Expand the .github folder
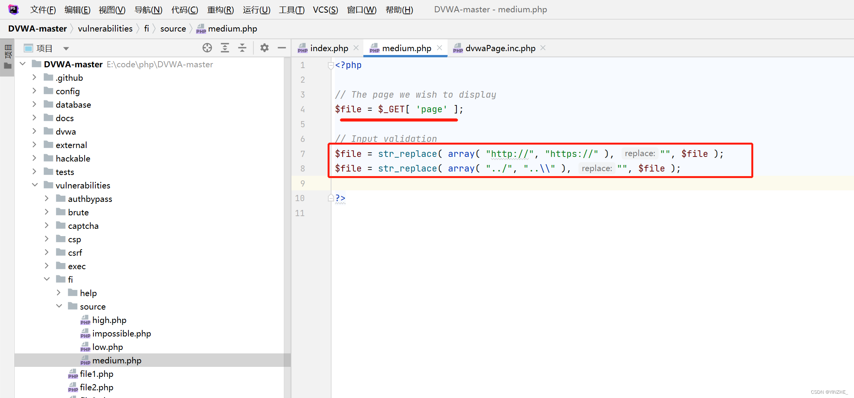Screen dimensions: 854x398 click(x=35, y=77)
